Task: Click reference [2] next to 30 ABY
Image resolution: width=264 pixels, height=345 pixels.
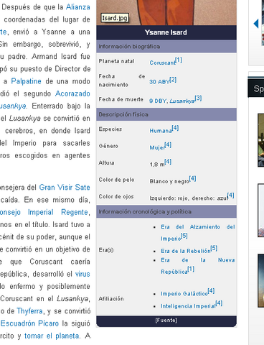Action: tap(173, 80)
